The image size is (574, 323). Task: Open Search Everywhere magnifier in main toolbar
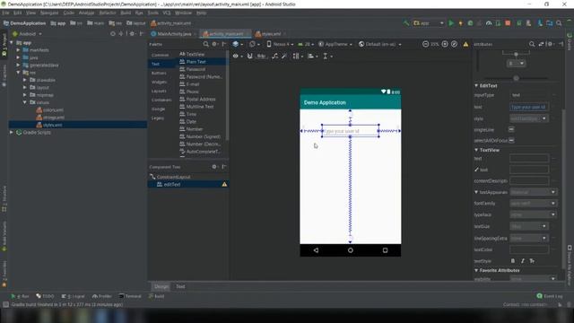click(559, 23)
